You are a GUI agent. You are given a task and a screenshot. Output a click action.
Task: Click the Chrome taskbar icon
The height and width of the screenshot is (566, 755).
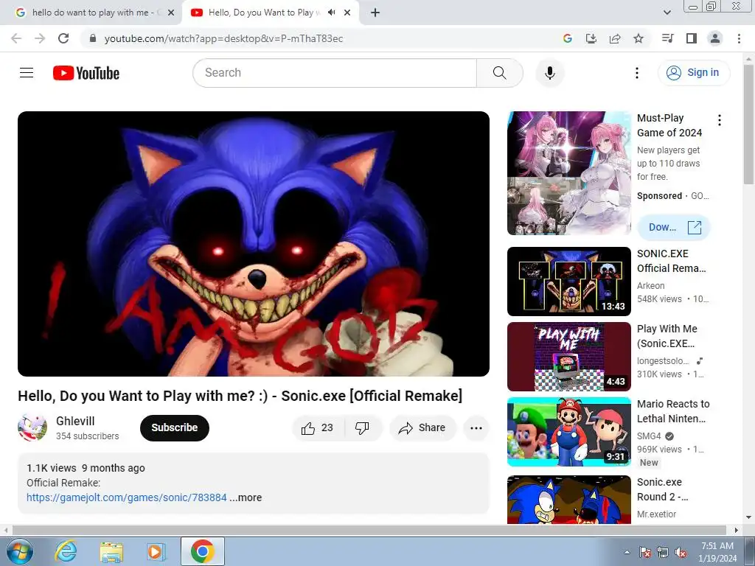[202, 551]
